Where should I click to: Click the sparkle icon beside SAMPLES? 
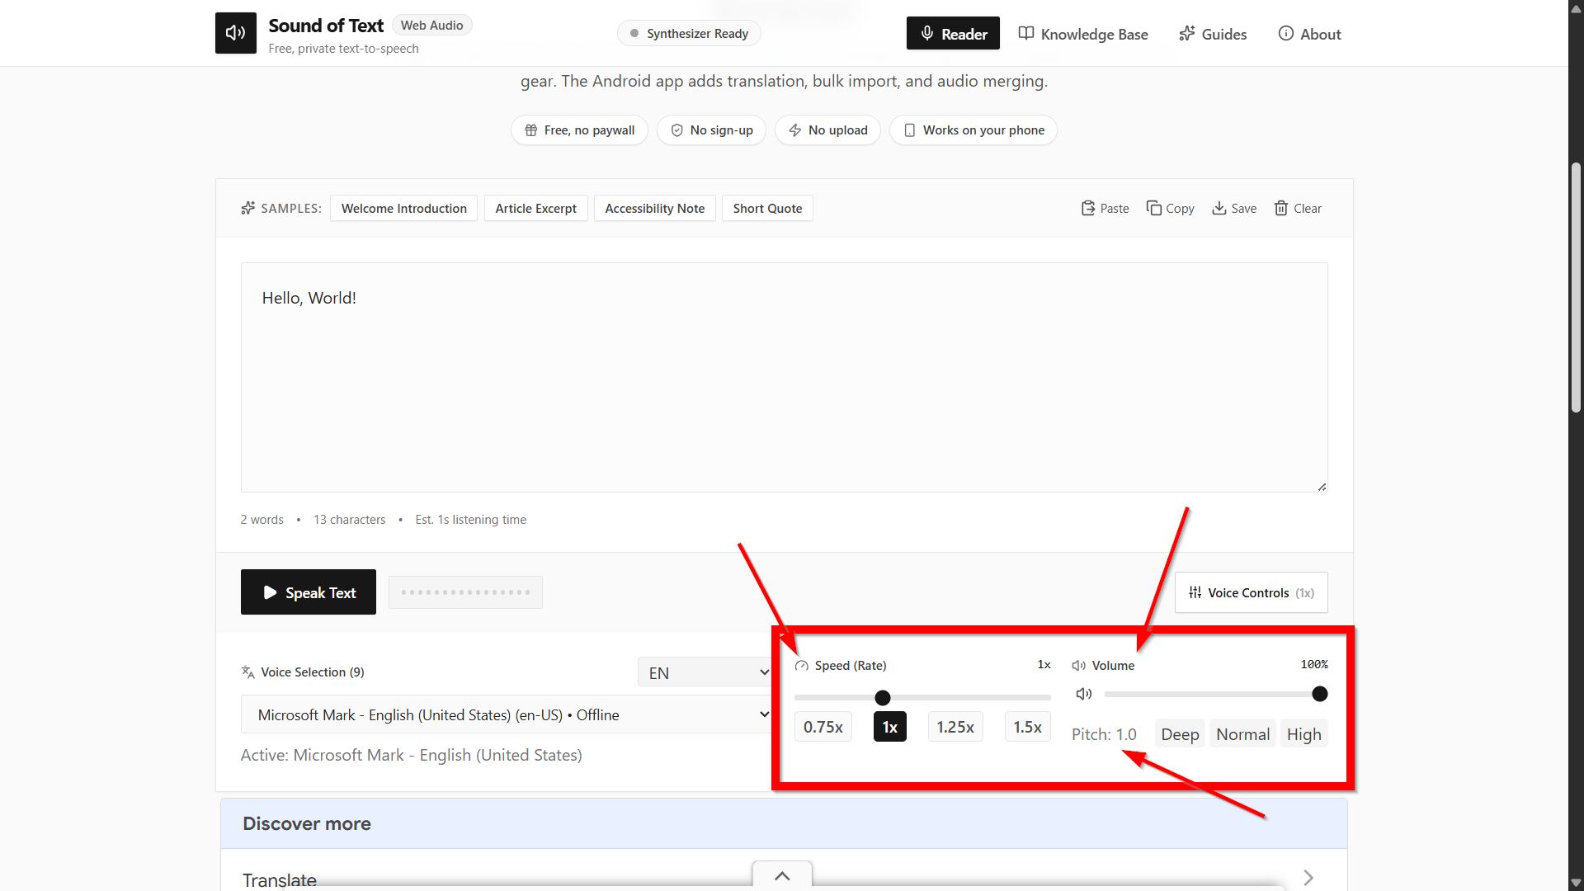(247, 208)
